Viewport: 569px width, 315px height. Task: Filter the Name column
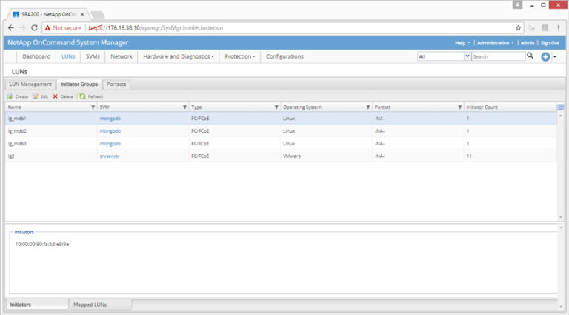93,107
